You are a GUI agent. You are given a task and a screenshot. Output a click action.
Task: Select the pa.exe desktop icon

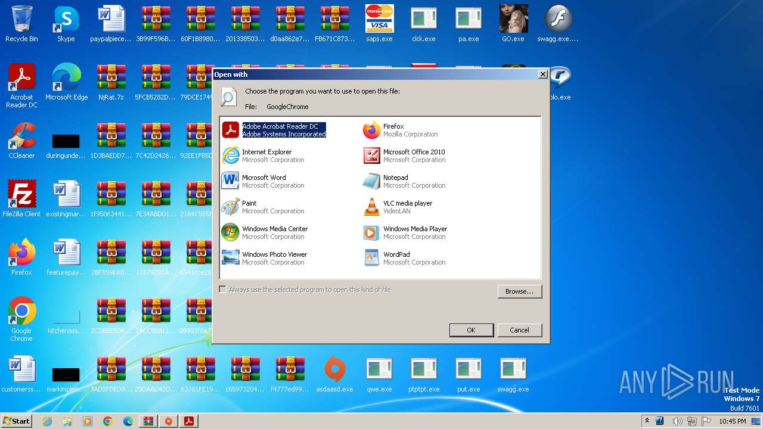point(469,24)
